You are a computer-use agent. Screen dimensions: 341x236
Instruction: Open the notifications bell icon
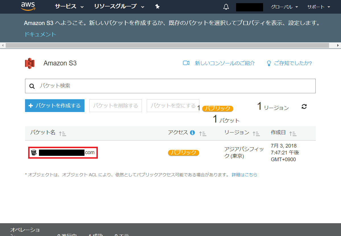point(226,7)
